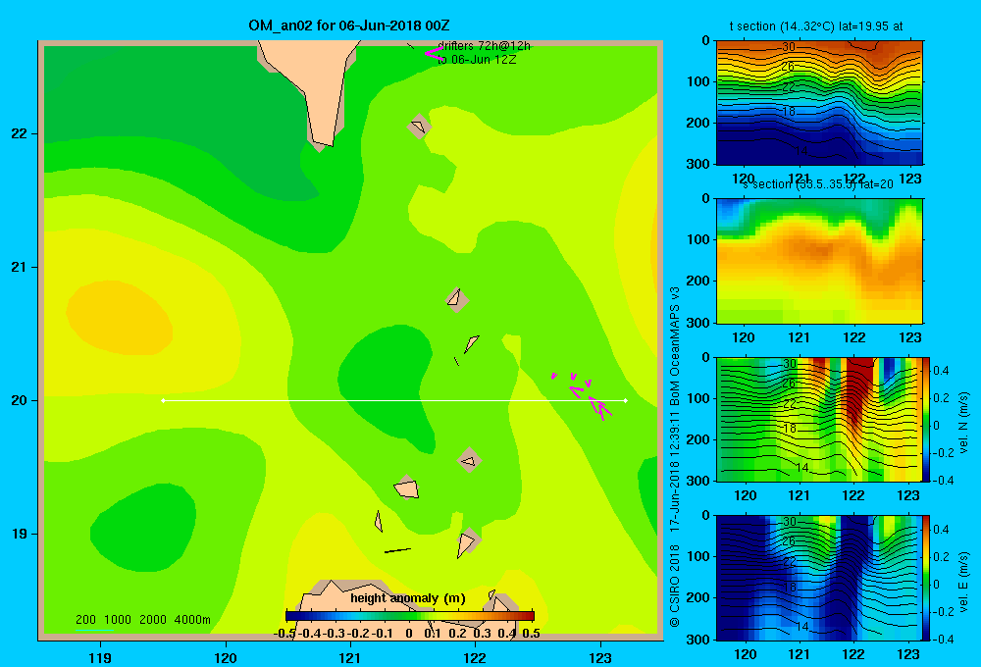Select the 'height anomaly (m)' label

(x=408, y=598)
